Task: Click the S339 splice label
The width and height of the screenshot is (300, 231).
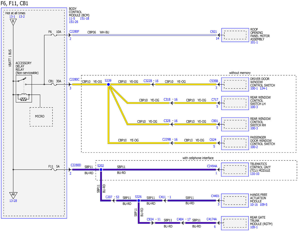Action: pyautogui.click(x=108, y=80)
